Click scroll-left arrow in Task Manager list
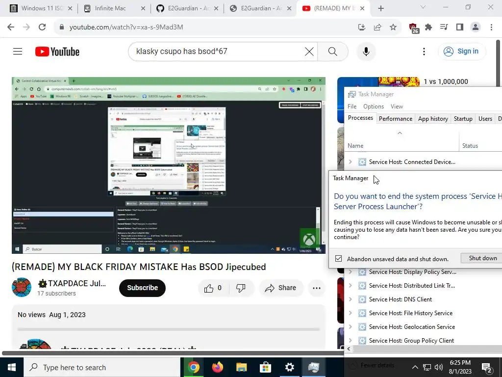The height and width of the screenshot is (377, 502). coord(349,349)
